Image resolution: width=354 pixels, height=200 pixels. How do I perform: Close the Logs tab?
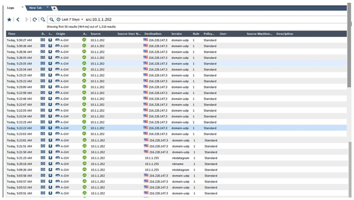(x=23, y=7)
